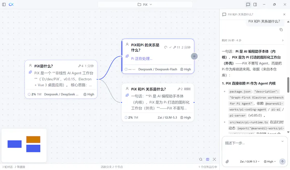Click the pi-ai code tag

(276, 110)
